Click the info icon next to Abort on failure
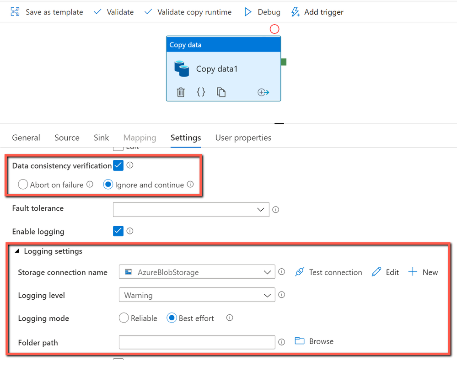Screen dimensions: 457x366 (90, 184)
